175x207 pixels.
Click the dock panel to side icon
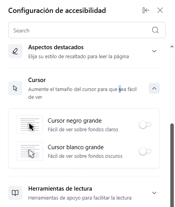[x=146, y=10]
